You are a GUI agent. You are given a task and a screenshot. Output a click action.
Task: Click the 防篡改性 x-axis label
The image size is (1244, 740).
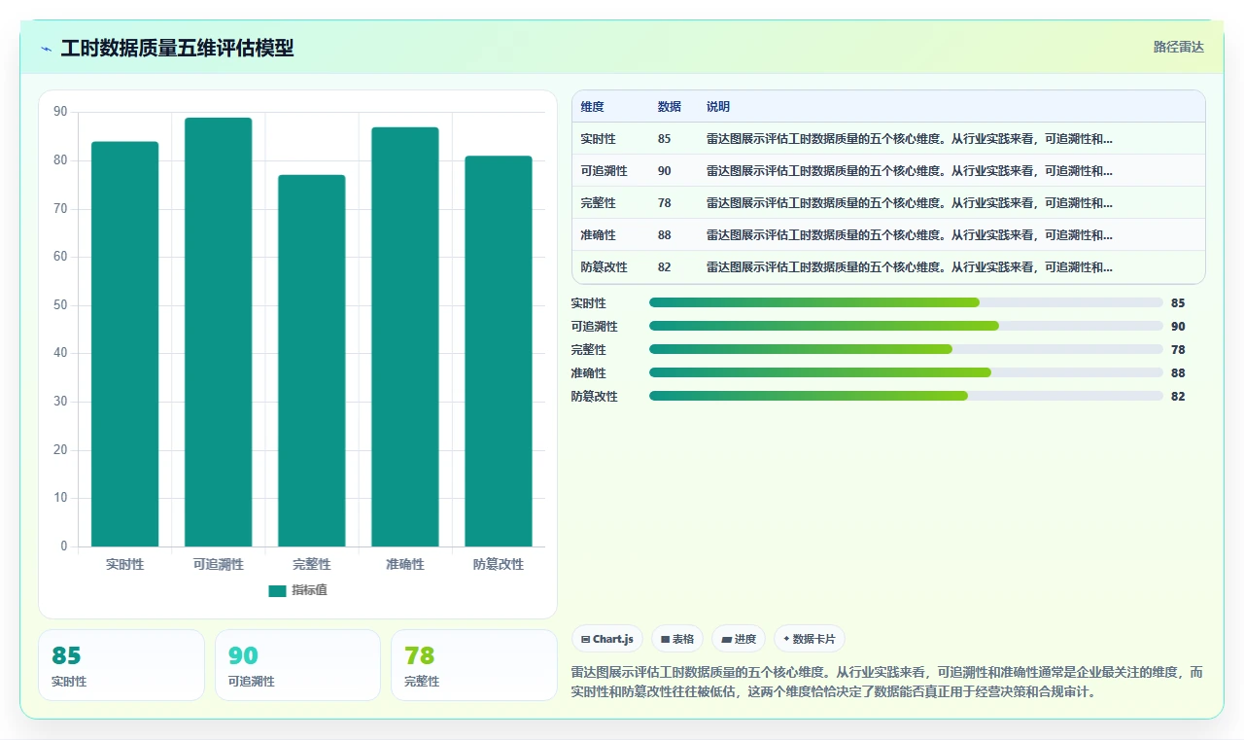[x=499, y=564]
